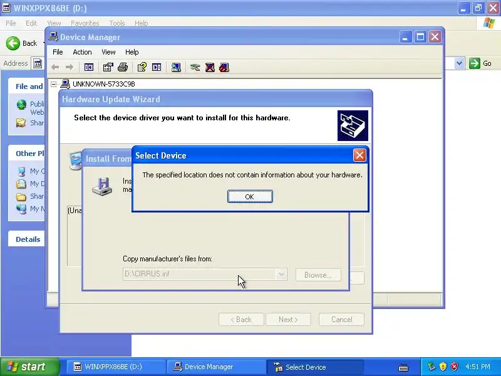The height and width of the screenshot is (376, 501).
Task: Toggle the show/hide action pane icon
Action: [157, 67]
